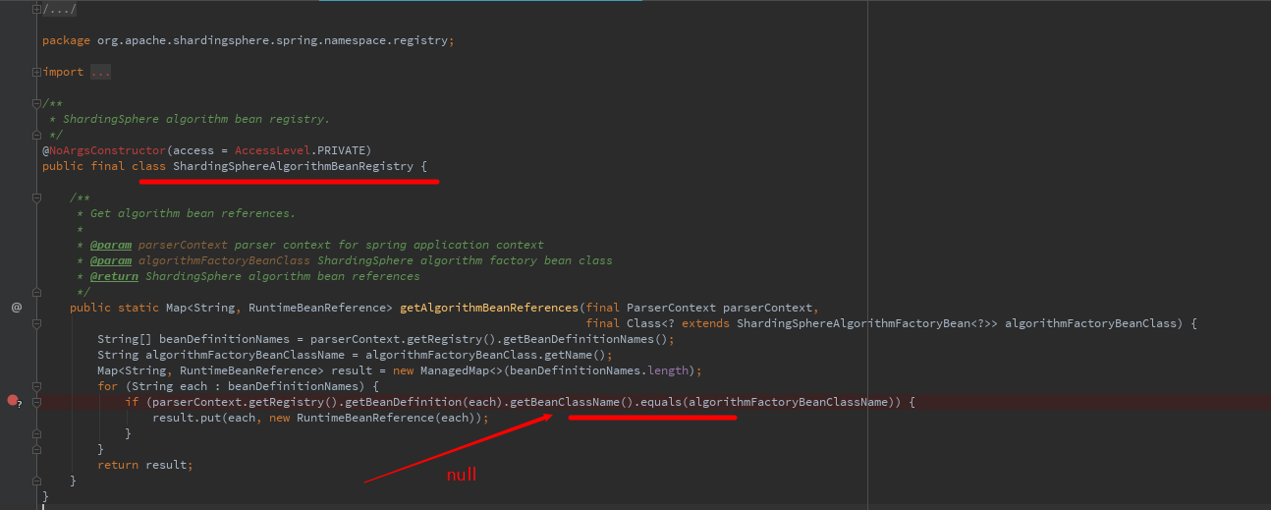Collapse the class Javadoc comment
The height and width of the screenshot is (510, 1271).
[36, 103]
